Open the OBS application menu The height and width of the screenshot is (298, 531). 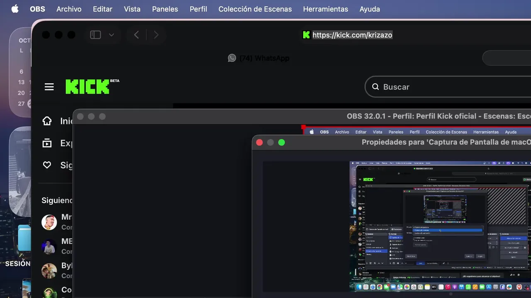pyautogui.click(x=37, y=9)
